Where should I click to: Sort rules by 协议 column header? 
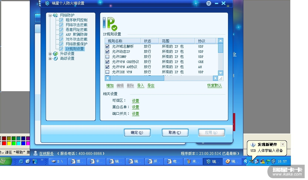(205, 41)
